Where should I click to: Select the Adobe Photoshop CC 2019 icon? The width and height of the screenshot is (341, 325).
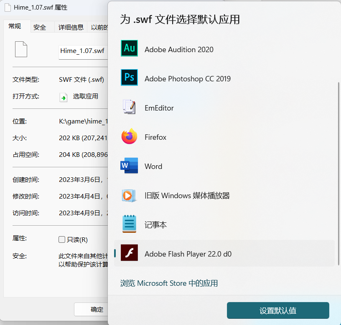pyautogui.click(x=129, y=78)
